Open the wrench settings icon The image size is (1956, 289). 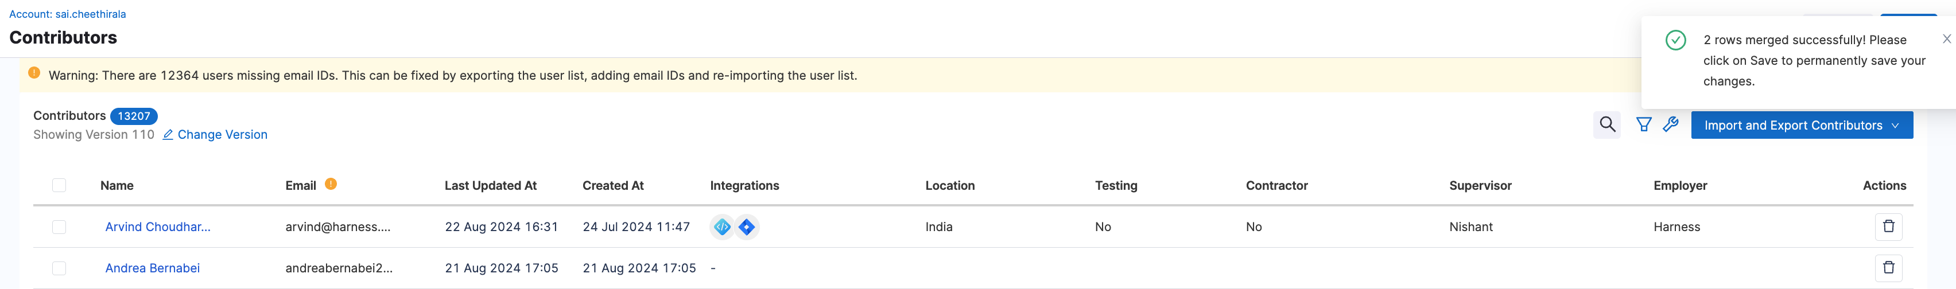coord(1671,124)
